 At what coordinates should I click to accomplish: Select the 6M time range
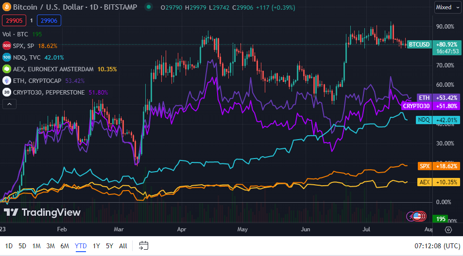click(65, 246)
